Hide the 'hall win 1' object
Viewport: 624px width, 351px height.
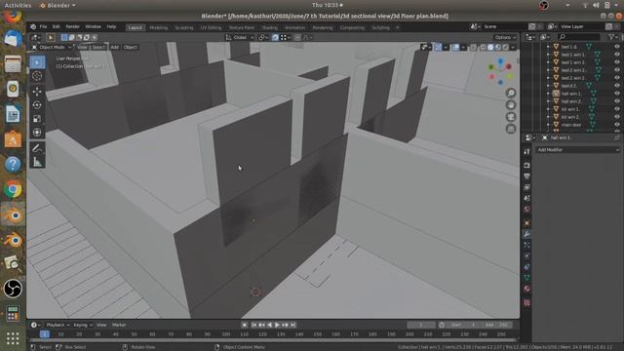617,94
